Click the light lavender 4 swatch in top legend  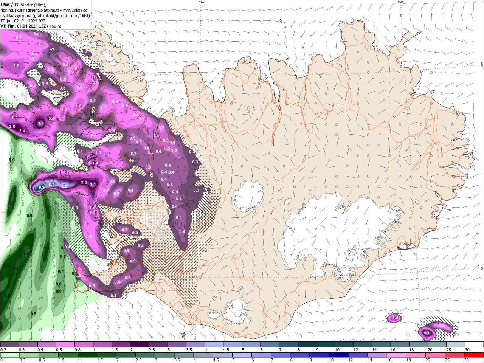214,344
